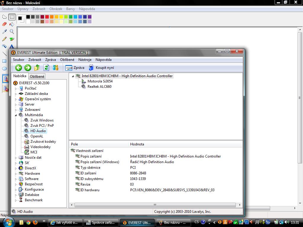The image size is (303, 227).
Task: Click Koupit nyní in the toolbar
Action: click(101, 68)
